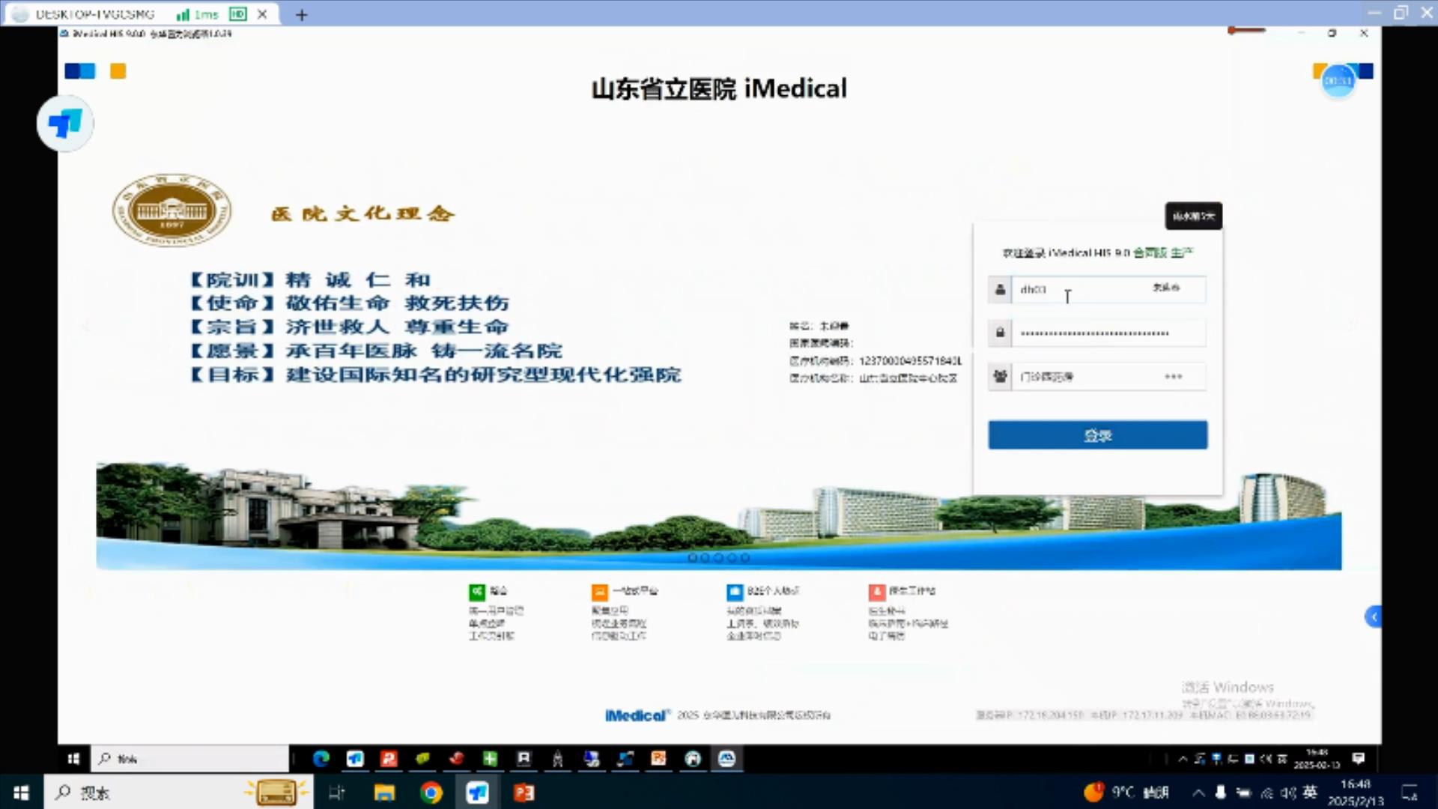
Task: Click the blue squares icon at top left
Action: click(80, 71)
